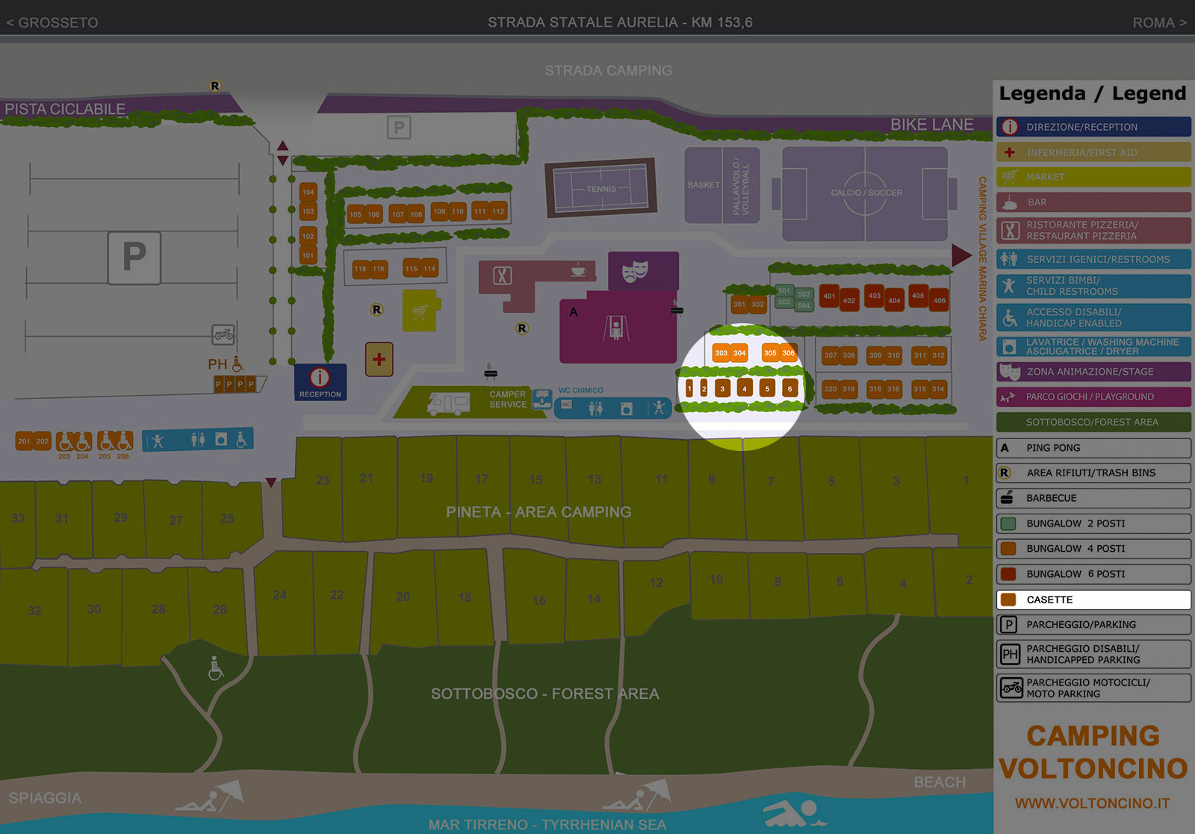Click the trash bin R near playground
The width and height of the screenshot is (1195, 834).
pos(522,328)
